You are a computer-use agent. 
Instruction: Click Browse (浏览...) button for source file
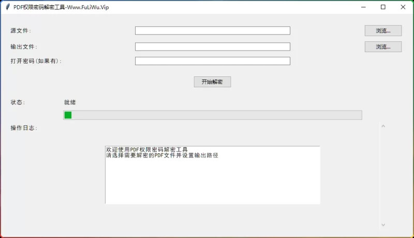383,31
